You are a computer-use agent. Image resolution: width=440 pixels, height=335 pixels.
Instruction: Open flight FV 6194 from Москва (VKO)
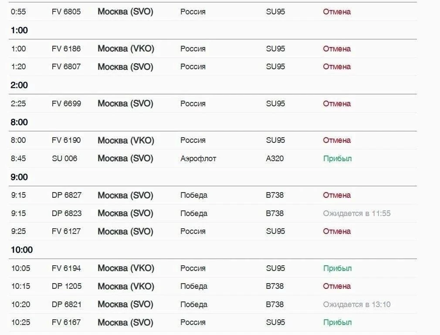213,268
